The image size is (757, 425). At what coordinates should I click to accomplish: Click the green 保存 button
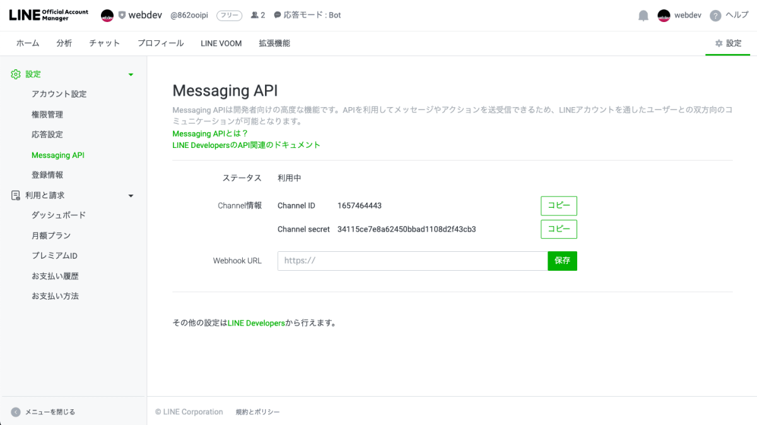click(x=562, y=261)
